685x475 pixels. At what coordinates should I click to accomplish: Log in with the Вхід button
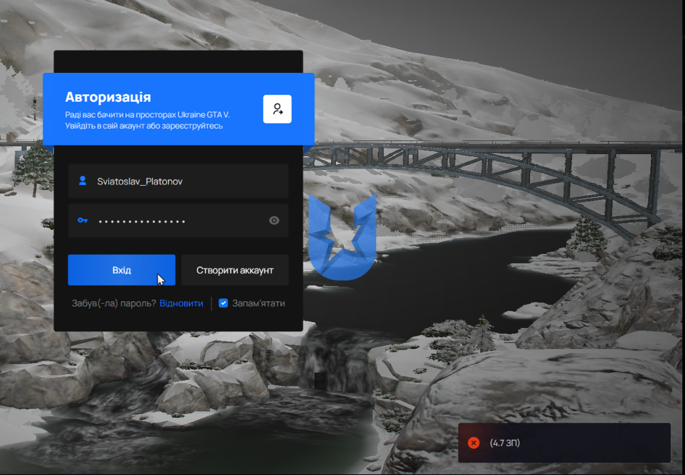pyautogui.click(x=121, y=270)
